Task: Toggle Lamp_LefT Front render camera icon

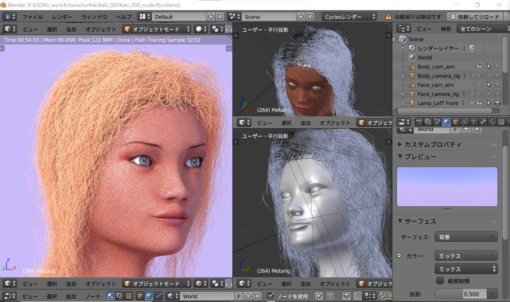Action: [x=498, y=103]
